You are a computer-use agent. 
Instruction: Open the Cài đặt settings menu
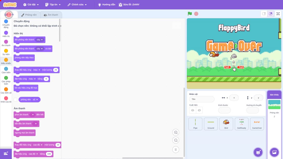point(31,5)
